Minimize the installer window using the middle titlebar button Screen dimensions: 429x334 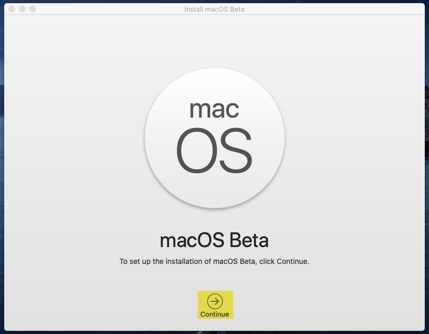(22, 9)
